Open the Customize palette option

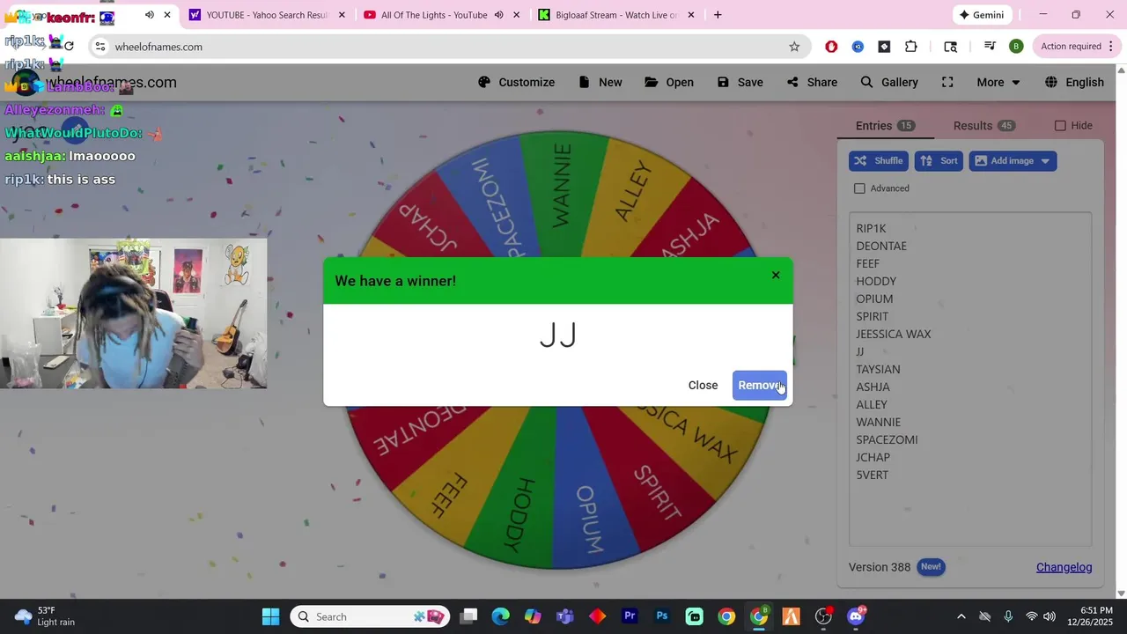point(517,82)
